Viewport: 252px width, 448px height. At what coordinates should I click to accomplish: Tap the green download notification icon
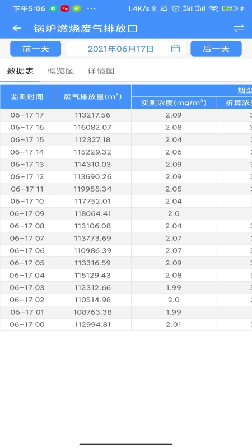coord(76,8)
